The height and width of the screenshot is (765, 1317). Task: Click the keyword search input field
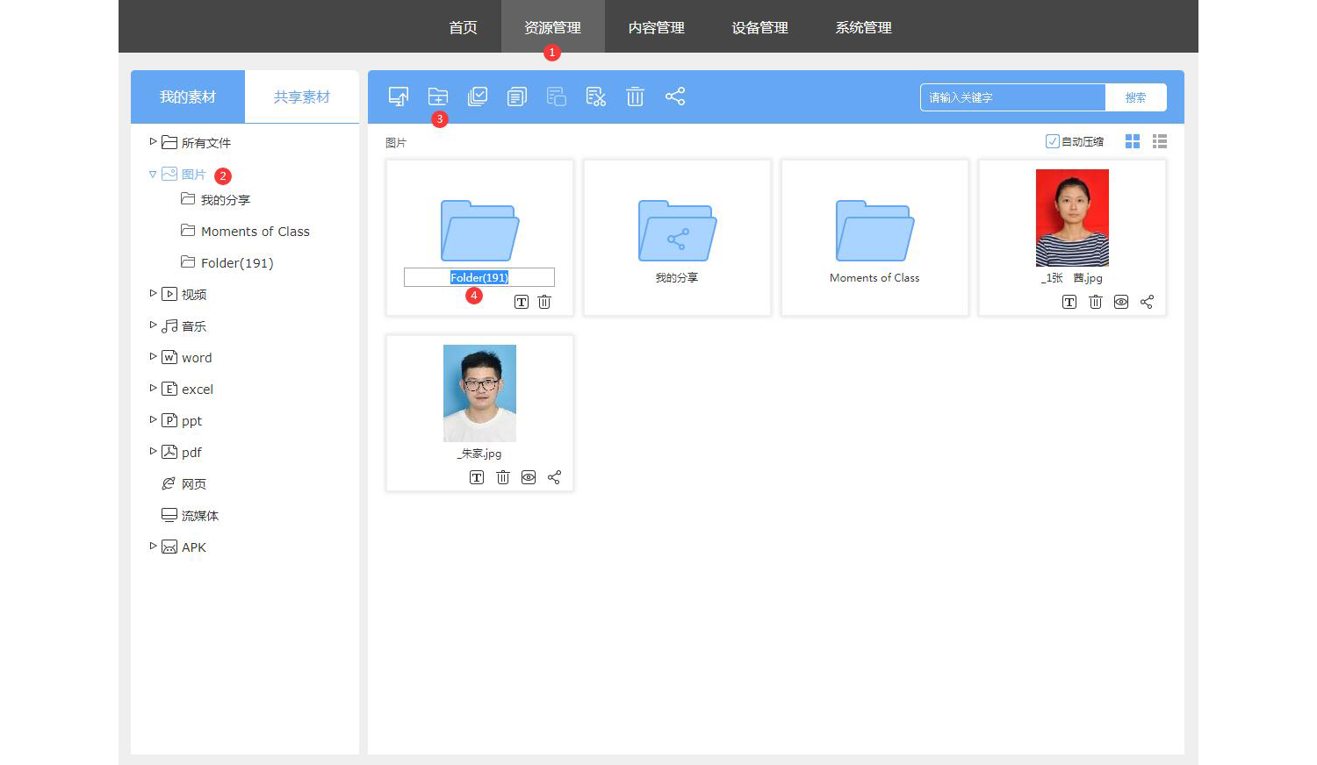[x=1011, y=97]
